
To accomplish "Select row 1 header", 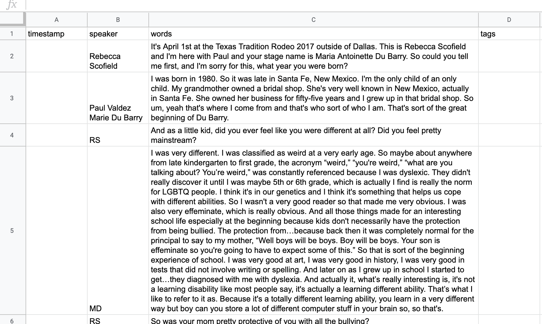I will pos(12,34).
